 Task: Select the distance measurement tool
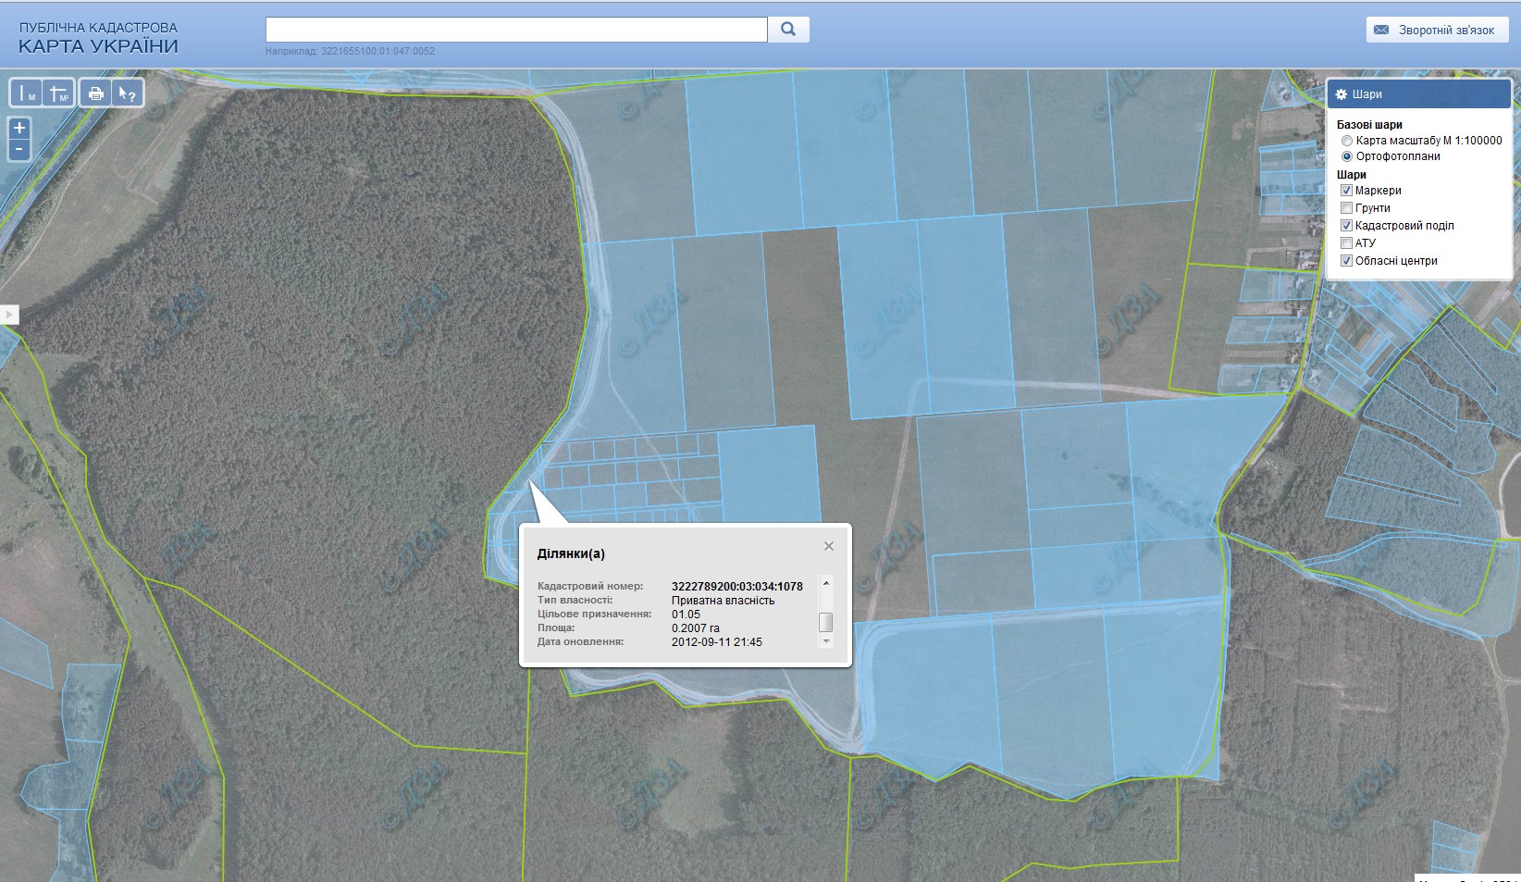pos(27,93)
